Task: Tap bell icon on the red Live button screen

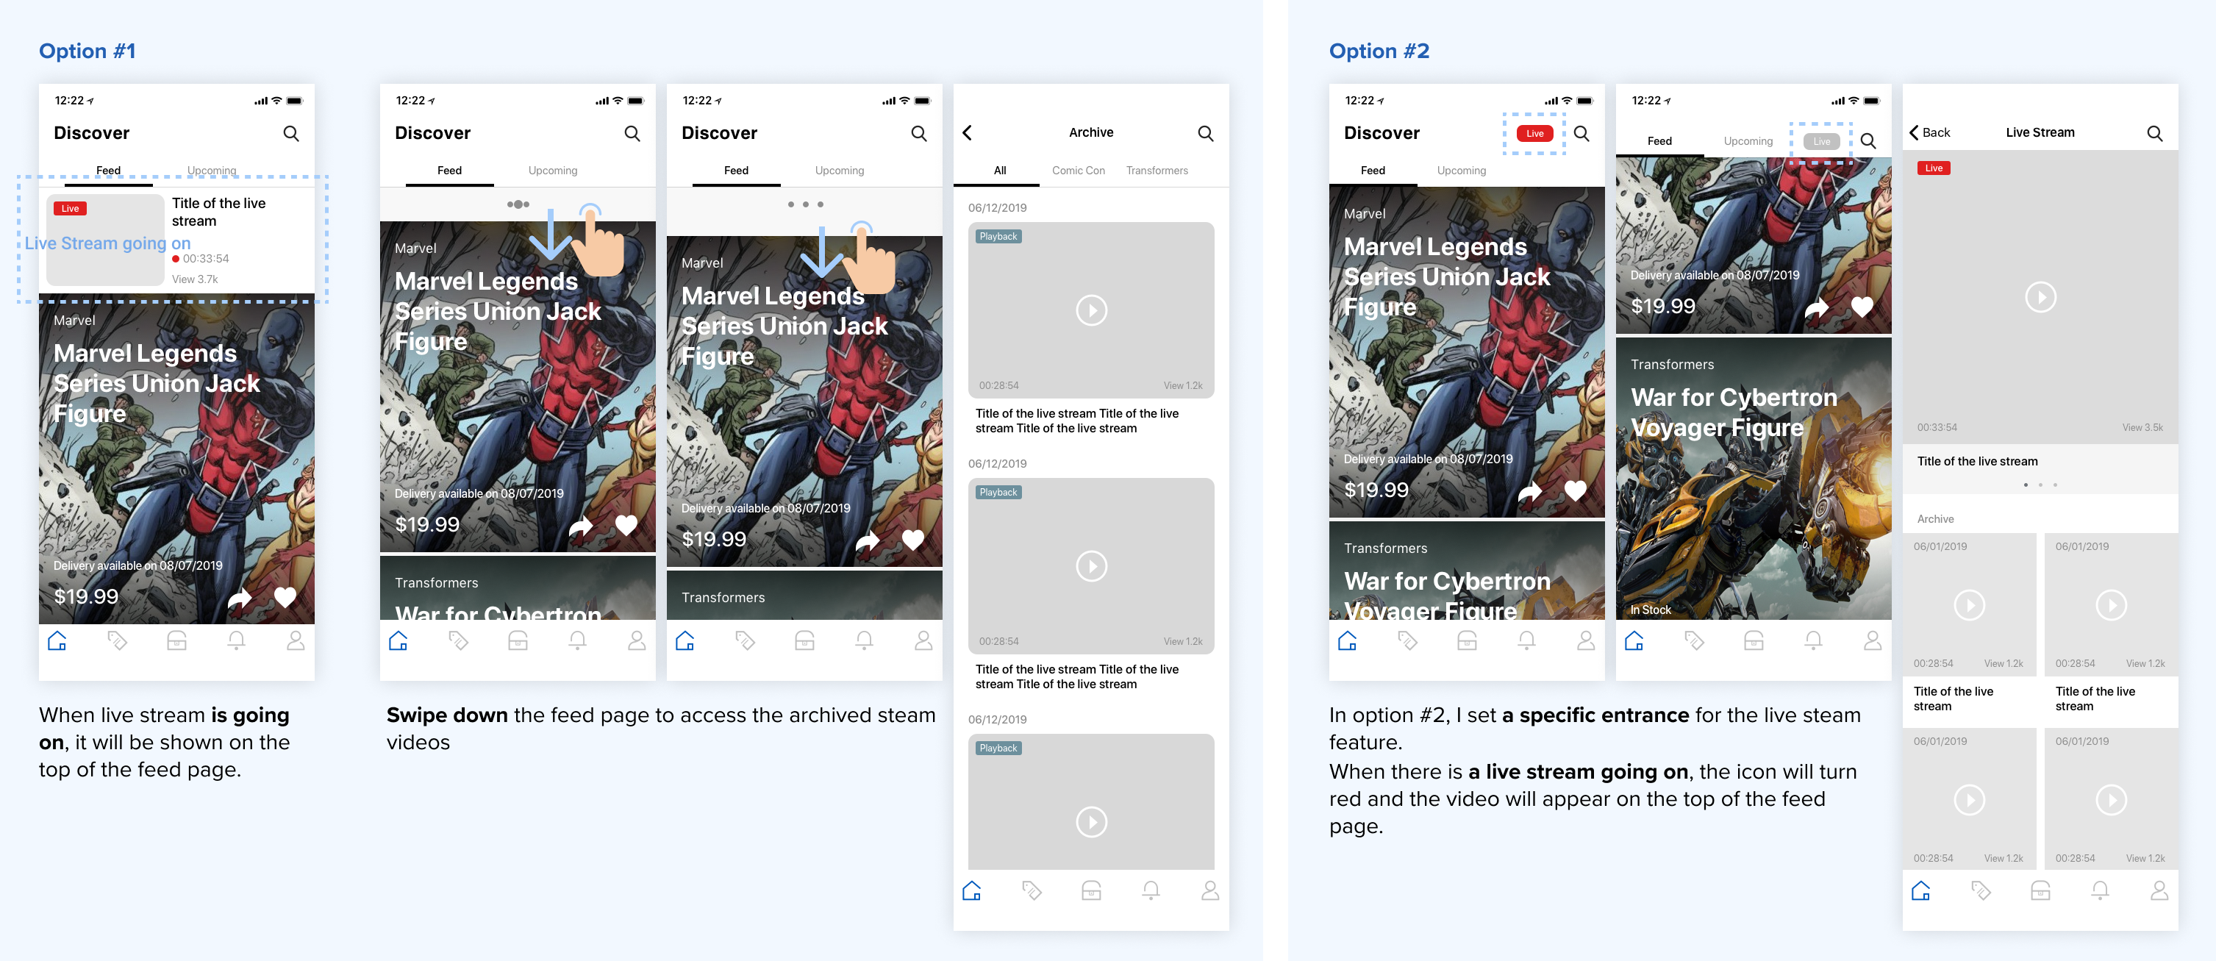Action: click(1527, 641)
